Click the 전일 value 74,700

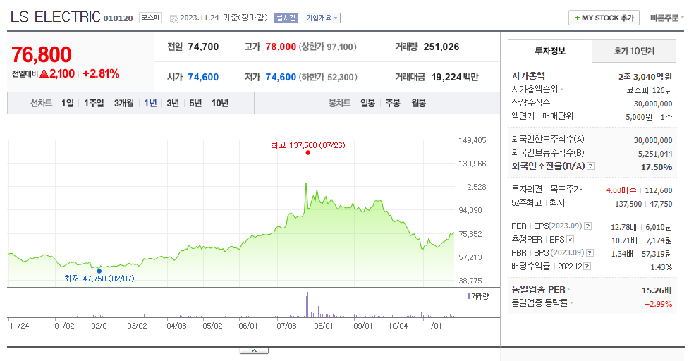click(203, 47)
